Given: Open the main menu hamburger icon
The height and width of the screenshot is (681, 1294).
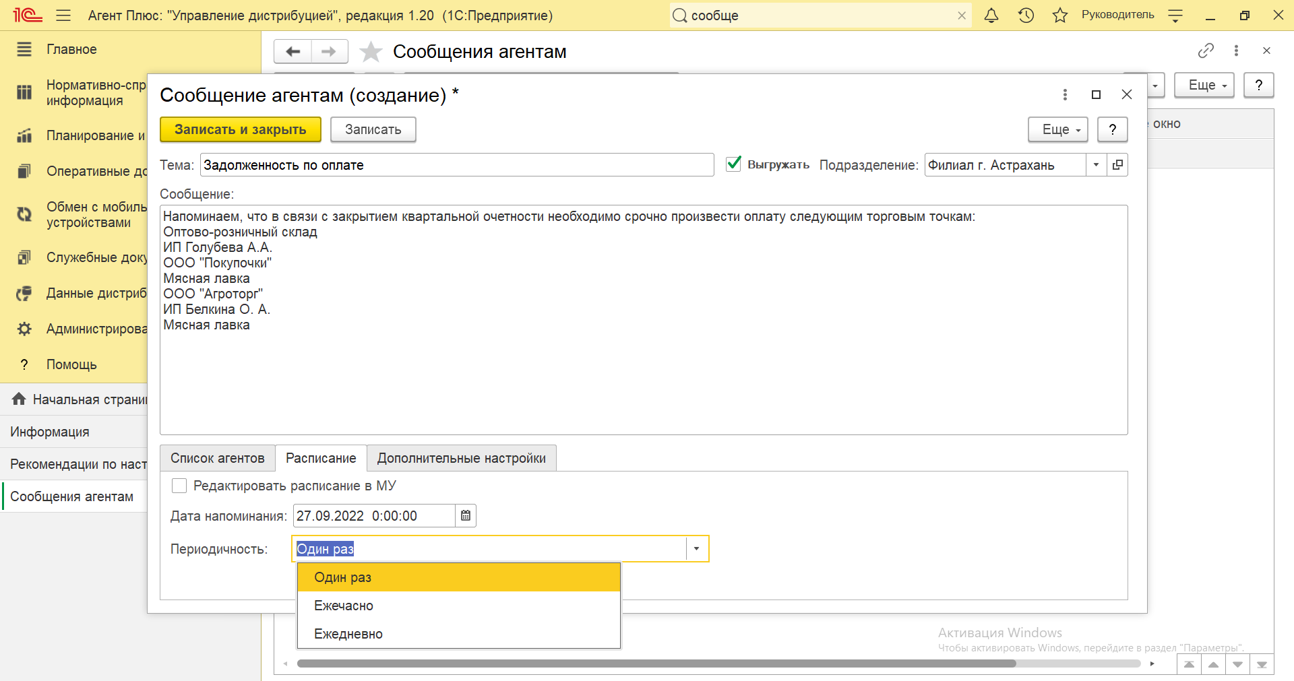Looking at the screenshot, I should [63, 15].
